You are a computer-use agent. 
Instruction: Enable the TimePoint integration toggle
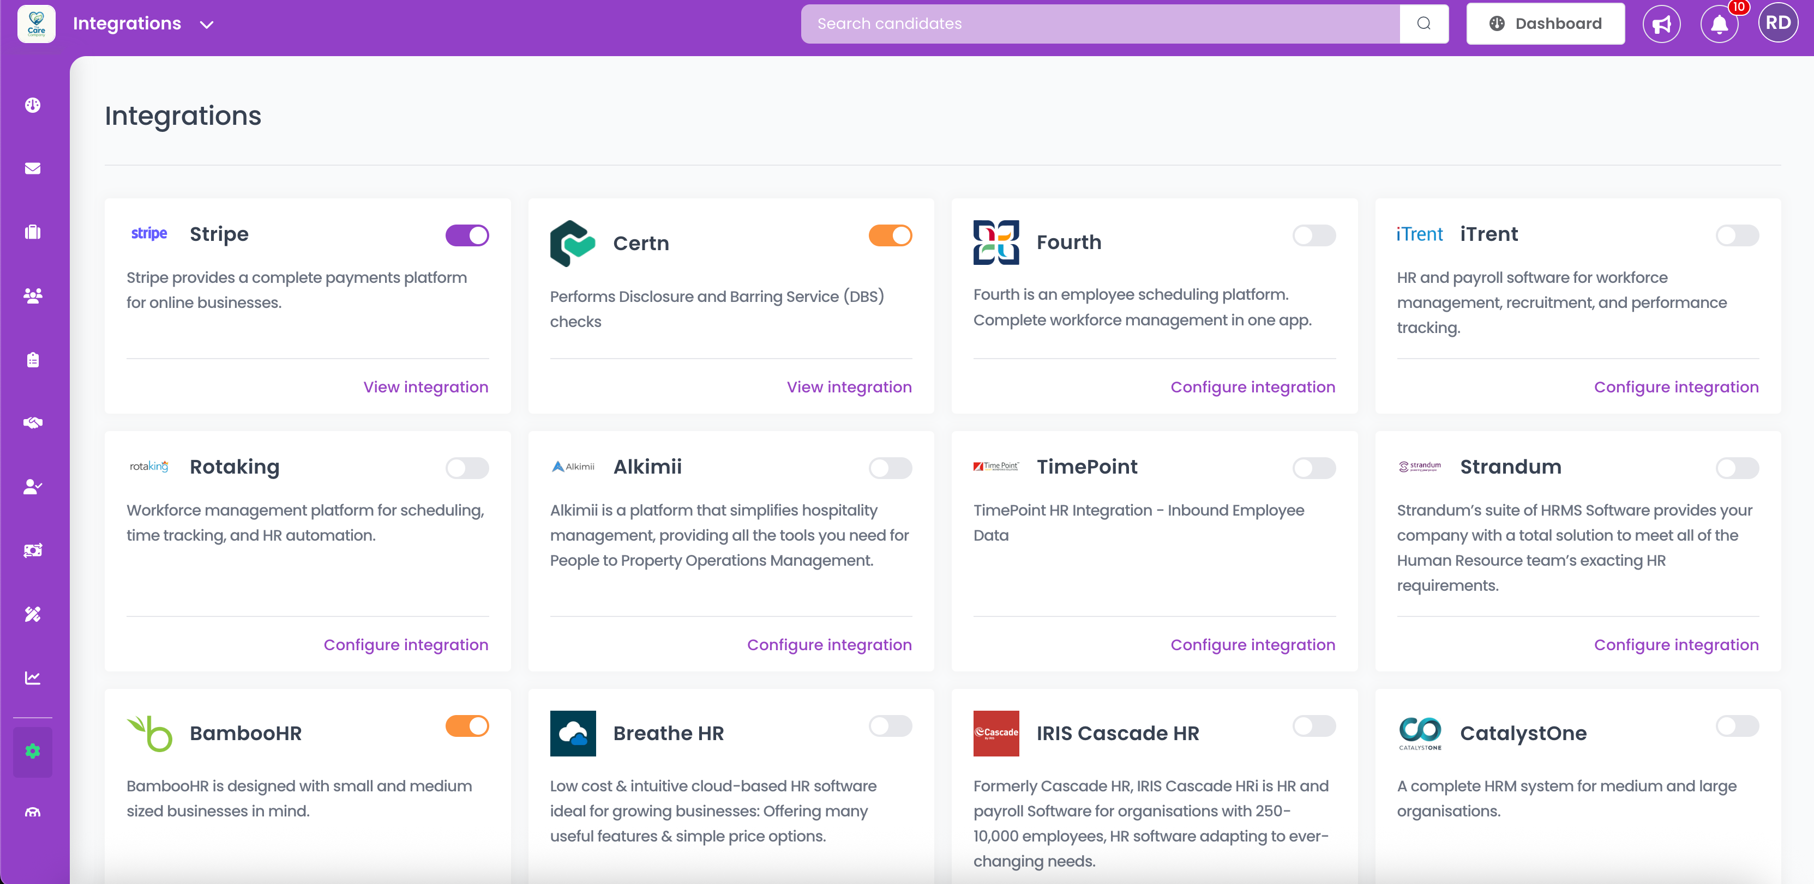click(1314, 468)
